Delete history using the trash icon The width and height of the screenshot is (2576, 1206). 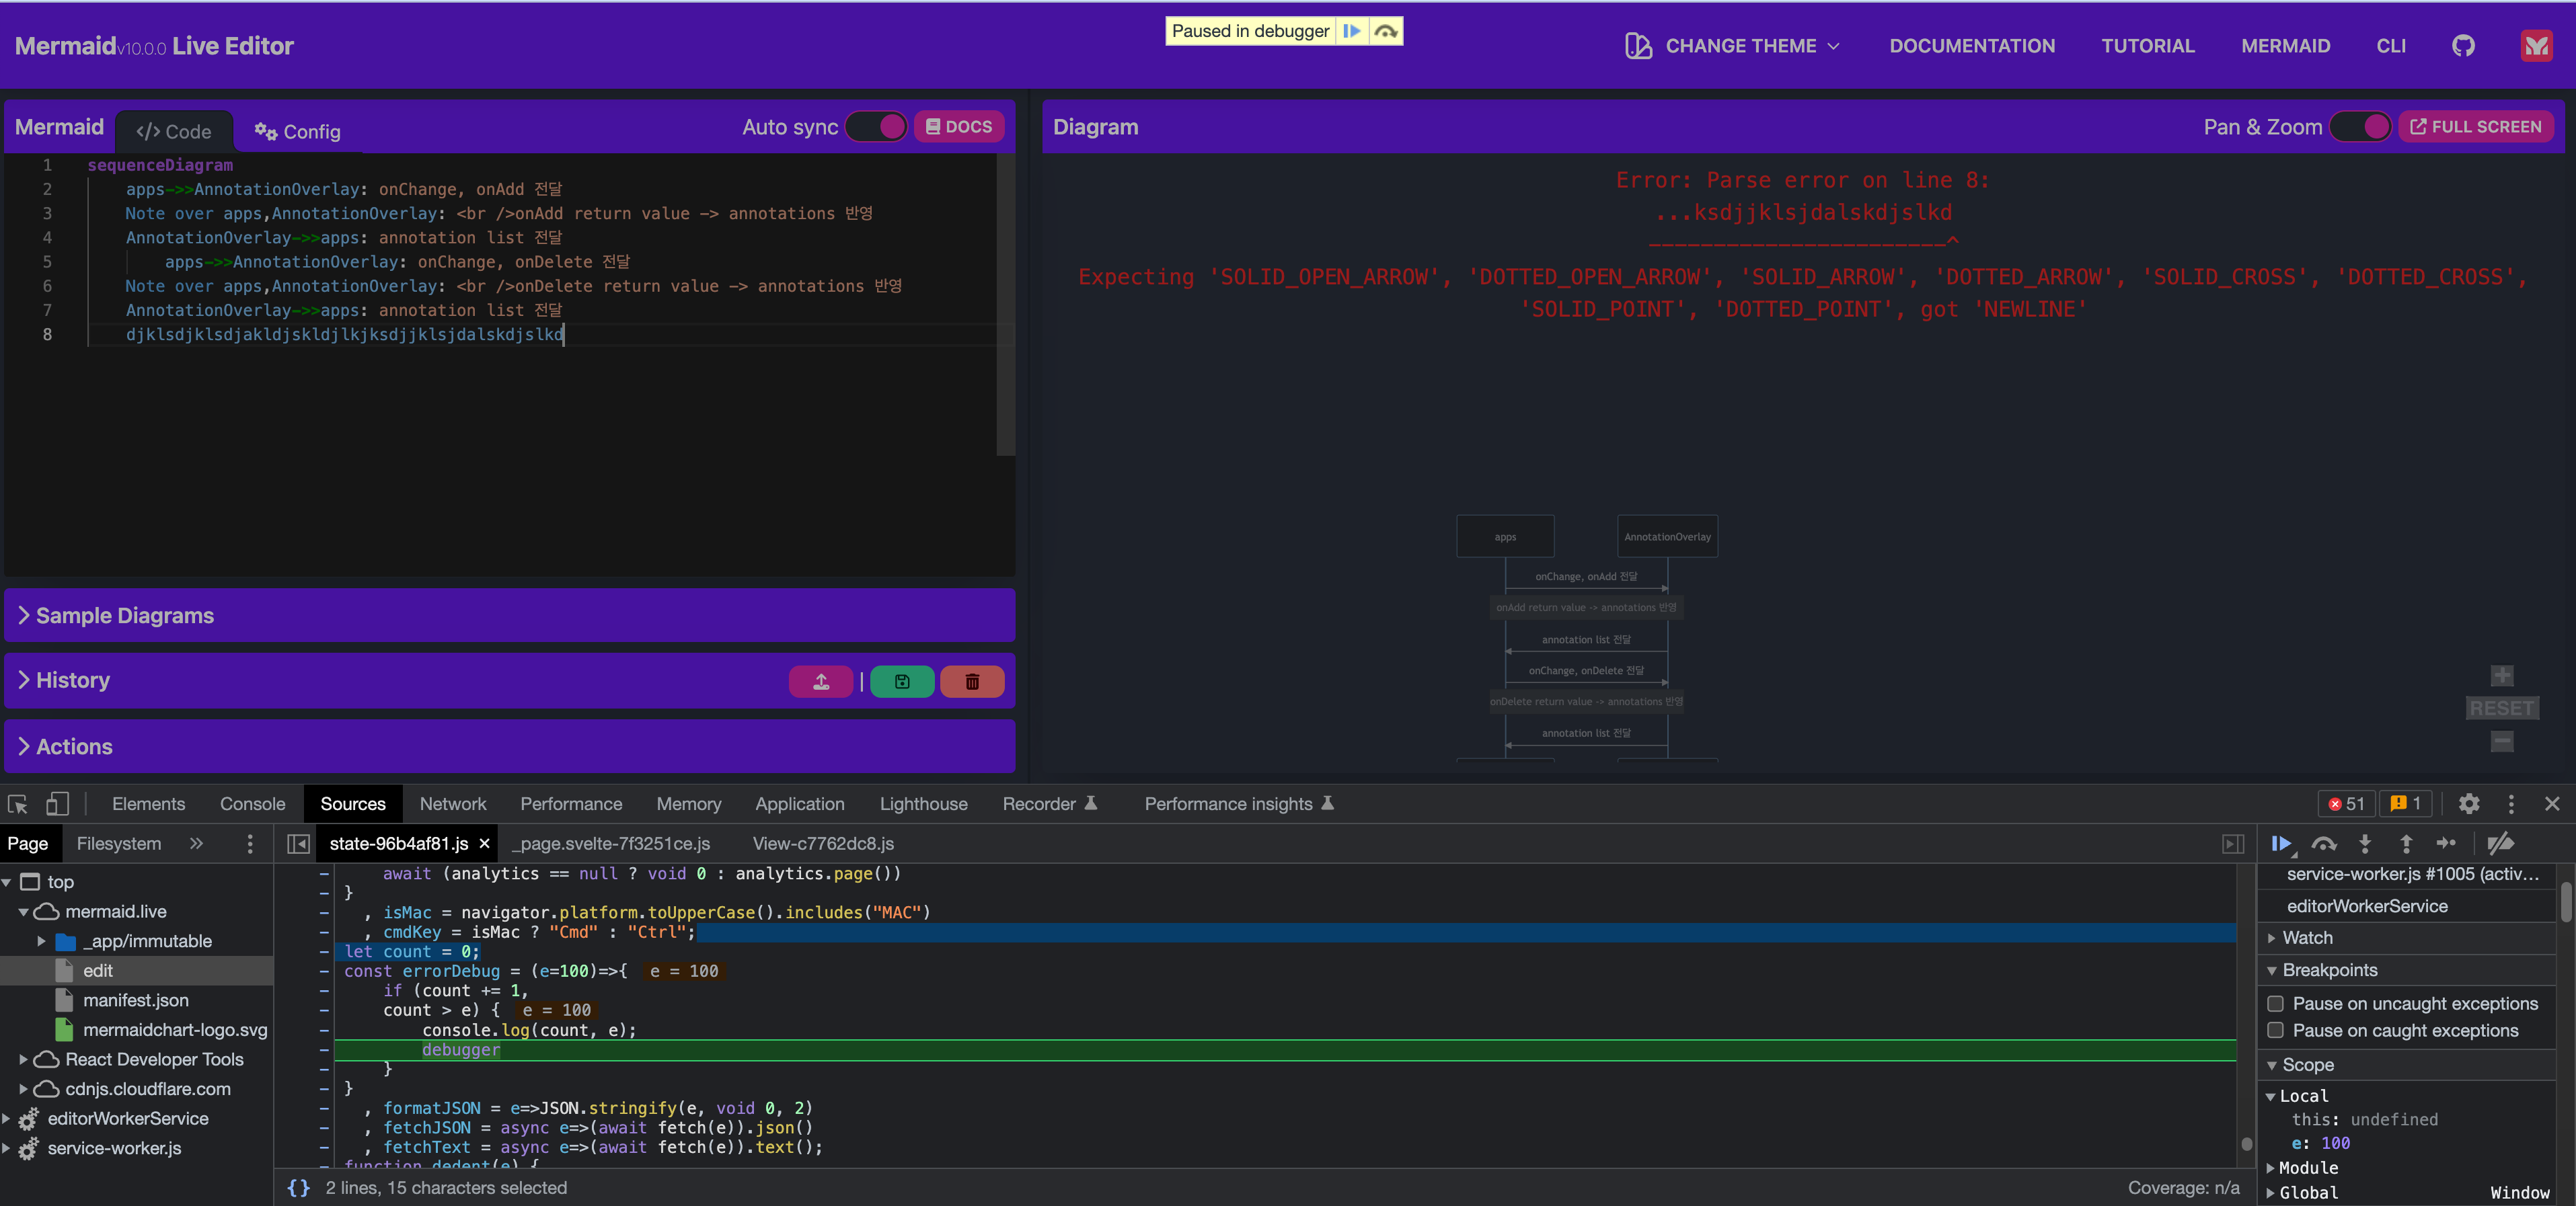[x=971, y=682]
